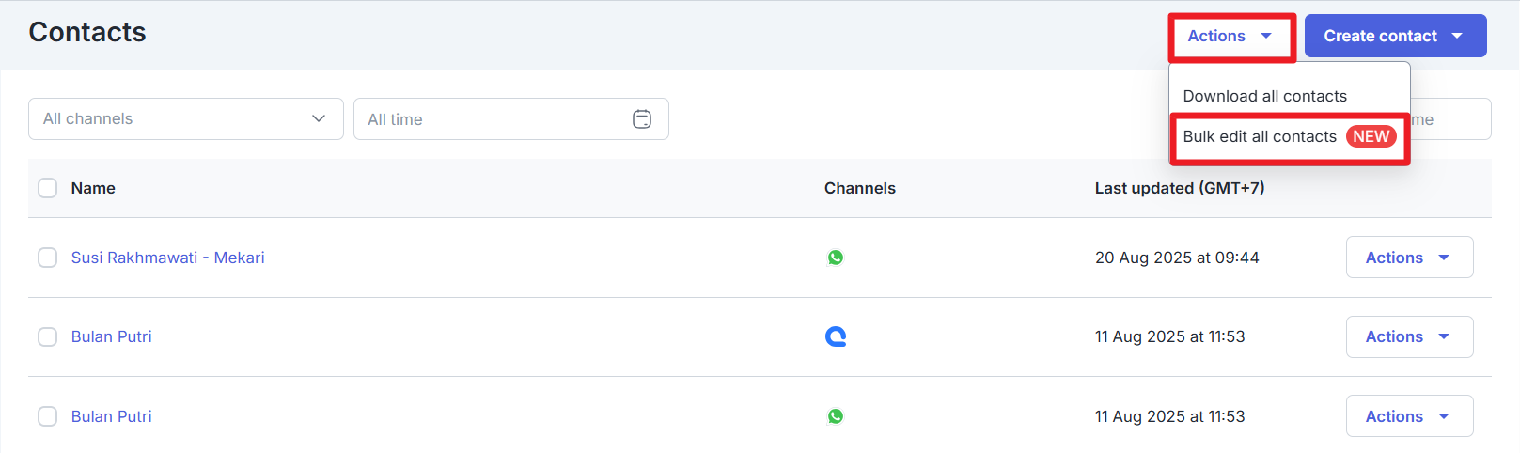Image resolution: width=1520 pixels, height=453 pixels.
Task: Select the first Bulan Putri checkbox
Action: tap(47, 336)
